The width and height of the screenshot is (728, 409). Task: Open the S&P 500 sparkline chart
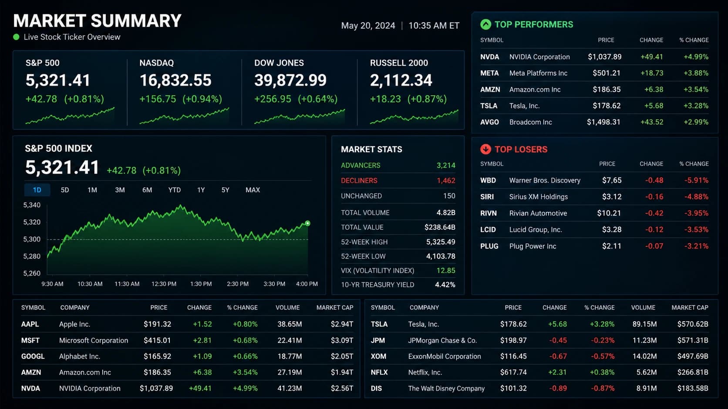(70, 116)
